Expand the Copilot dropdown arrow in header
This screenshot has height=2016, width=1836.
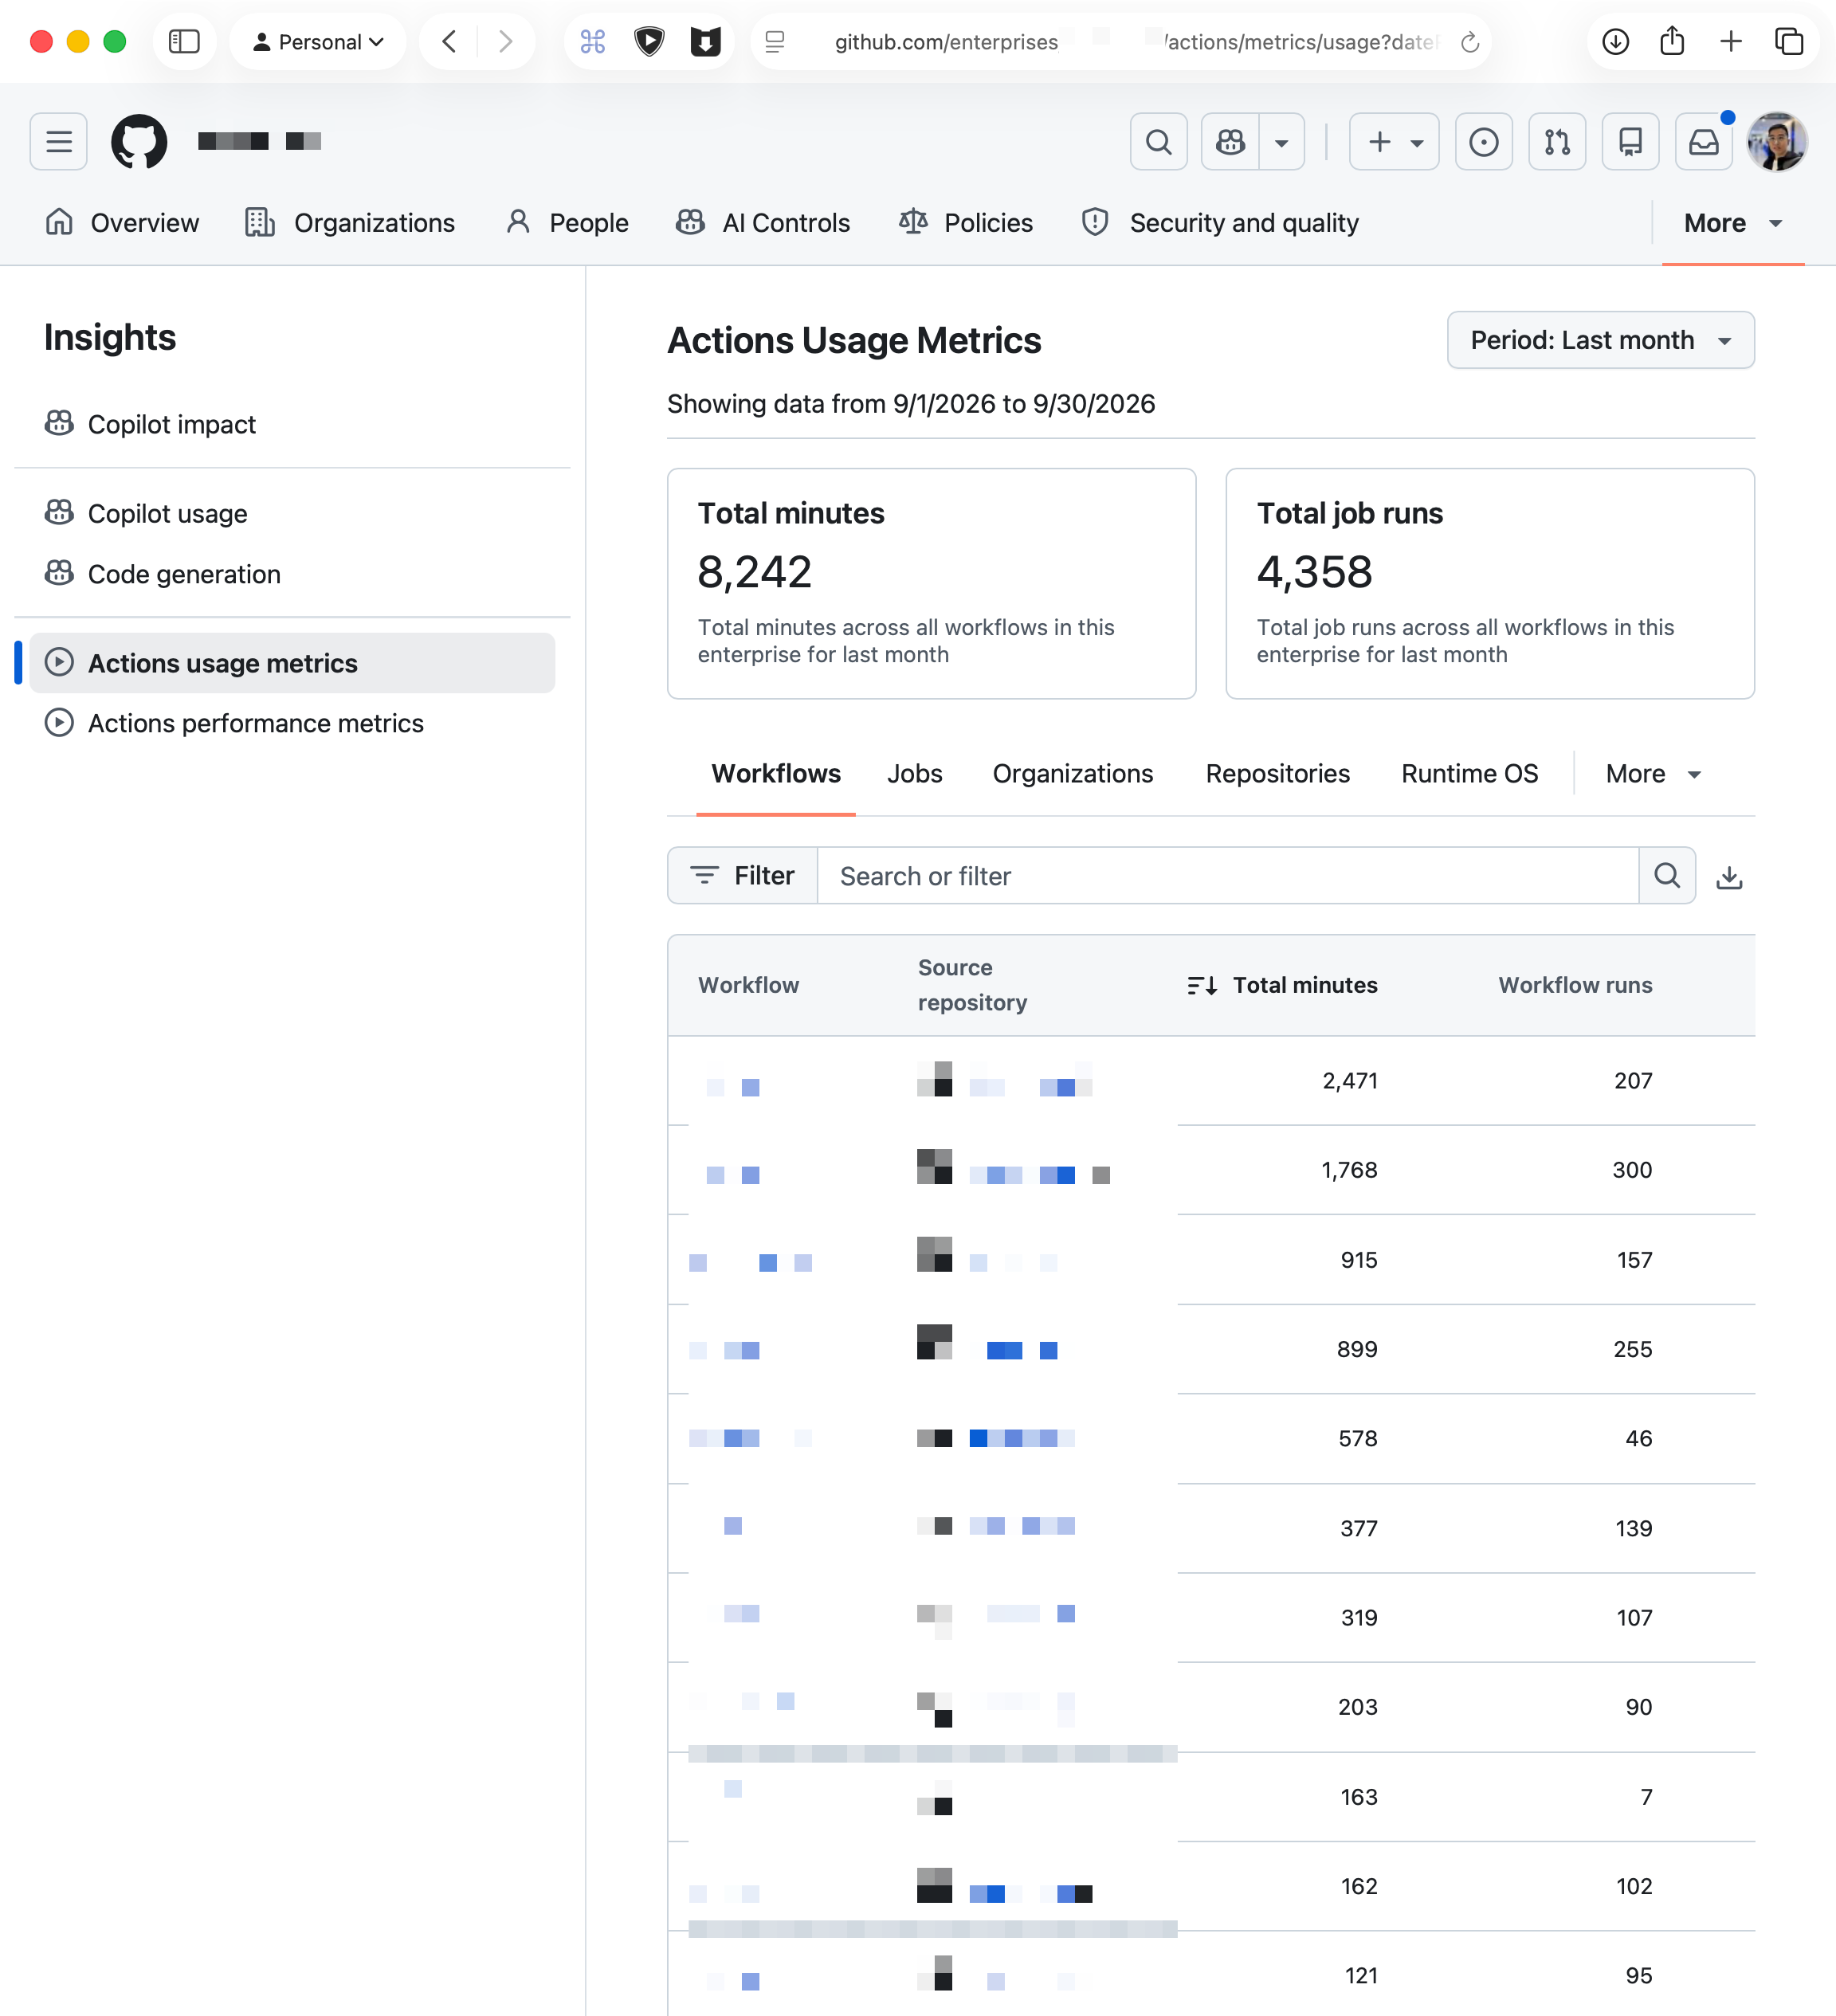1282,142
